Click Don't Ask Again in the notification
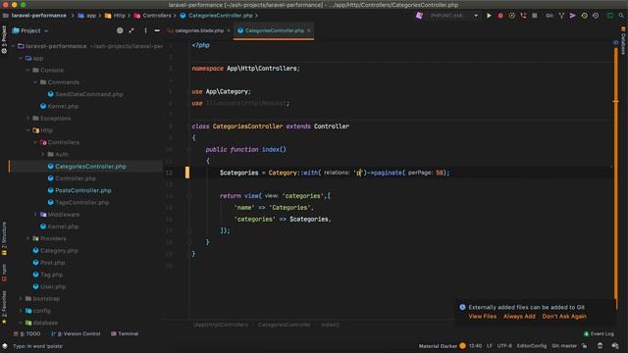Image resolution: width=628 pixels, height=353 pixels. (x=564, y=316)
